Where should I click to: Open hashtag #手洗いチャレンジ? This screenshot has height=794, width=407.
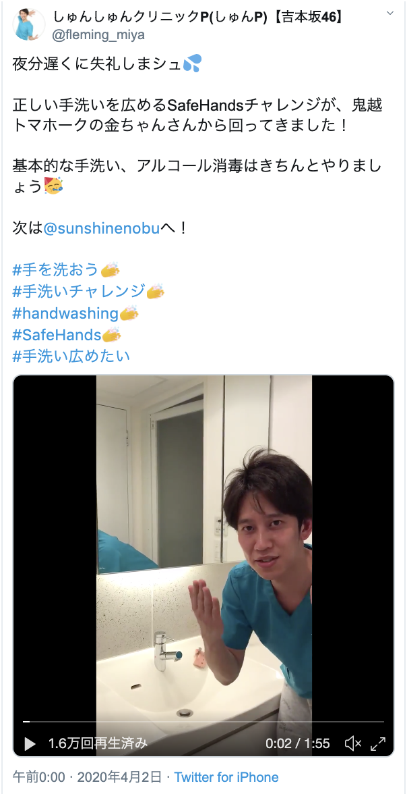[78, 292]
